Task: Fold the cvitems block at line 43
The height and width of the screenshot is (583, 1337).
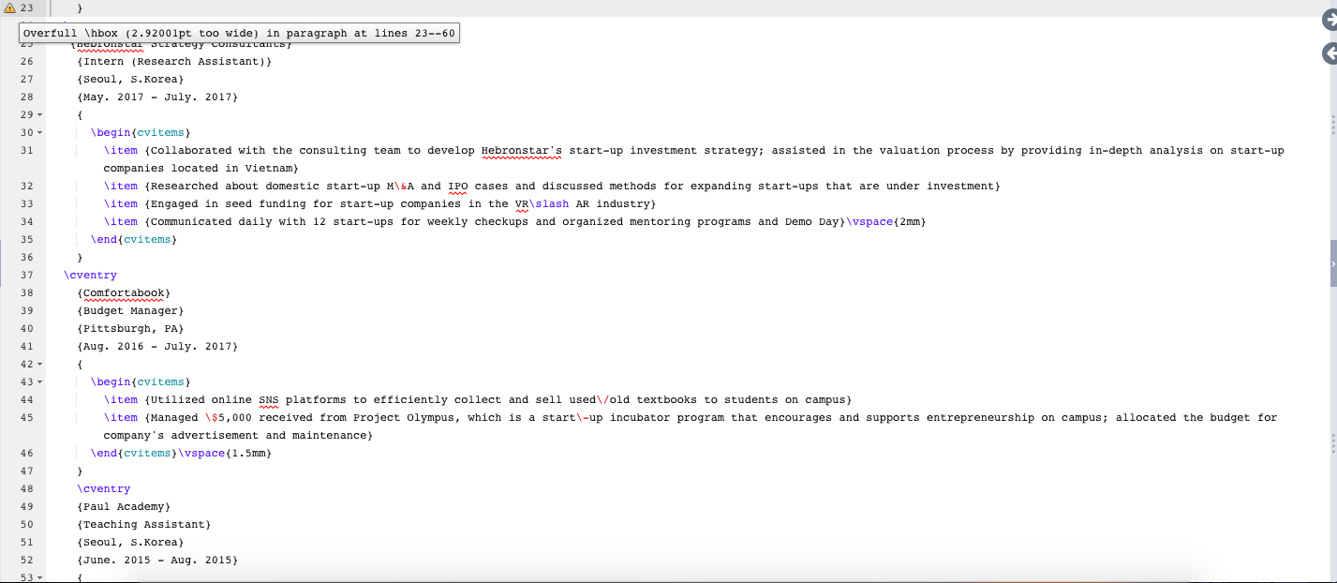Action: pyautogui.click(x=39, y=382)
